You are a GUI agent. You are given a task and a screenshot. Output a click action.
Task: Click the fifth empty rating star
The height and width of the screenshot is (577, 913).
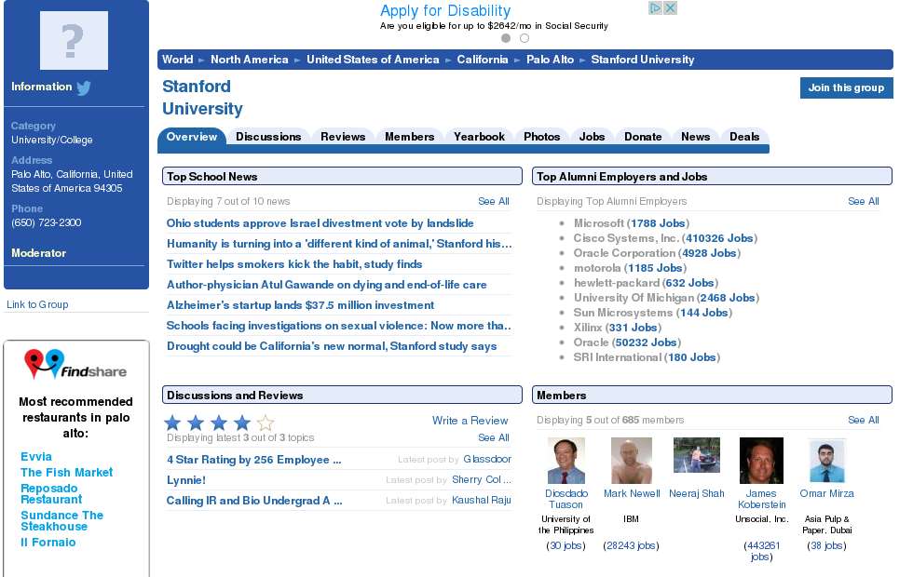(x=266, y=423)
